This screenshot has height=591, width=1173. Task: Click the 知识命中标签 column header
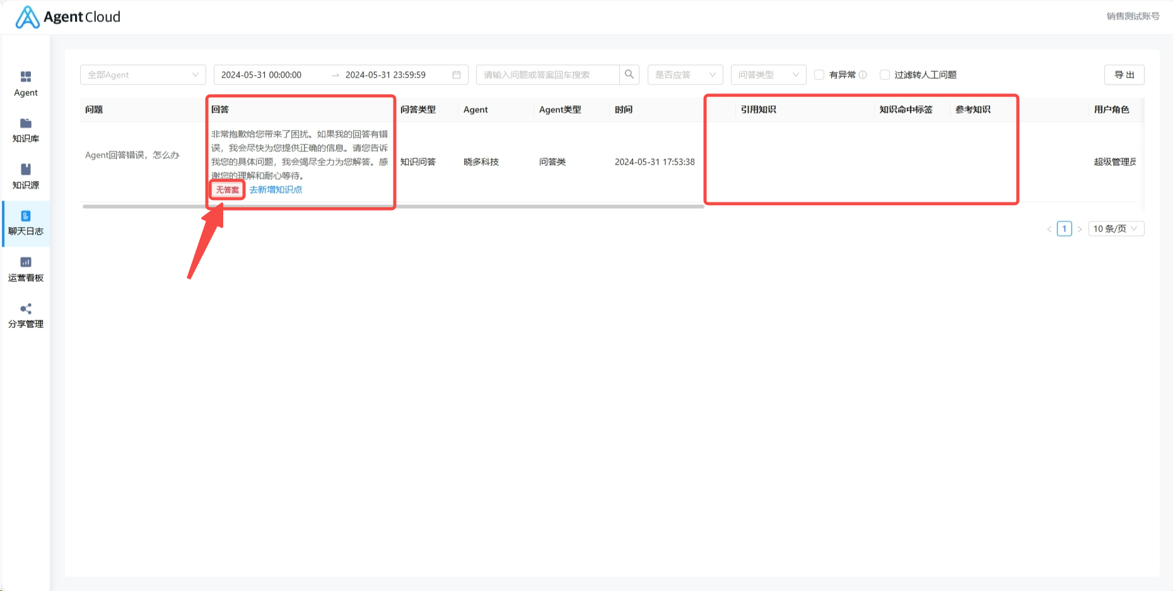click(x=906, y=109)
